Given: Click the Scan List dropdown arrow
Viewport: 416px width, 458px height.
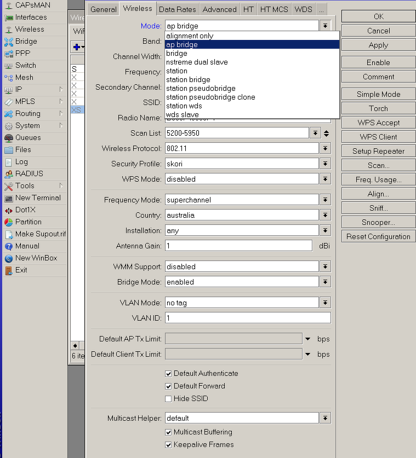Looking at the screenshot, I should 315,133.
